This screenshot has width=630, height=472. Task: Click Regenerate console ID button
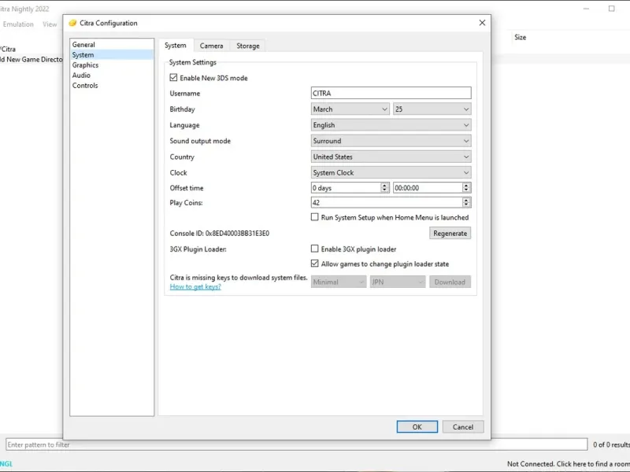(450, 233)
